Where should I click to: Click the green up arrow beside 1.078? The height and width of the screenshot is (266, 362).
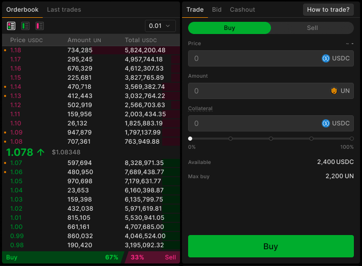point(41,152)
